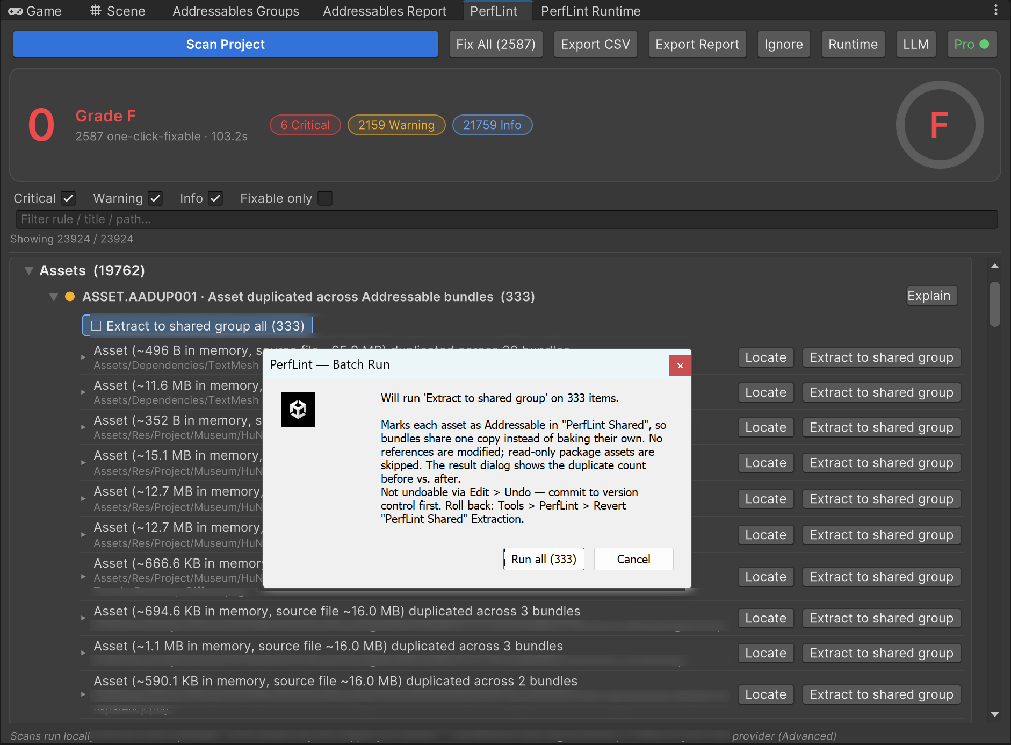Image resolution: width=1011 pixels, height=745 pixels.
Task: Collapse the ASSET.AADUP001 rule group
Action: tap(53, 297)
